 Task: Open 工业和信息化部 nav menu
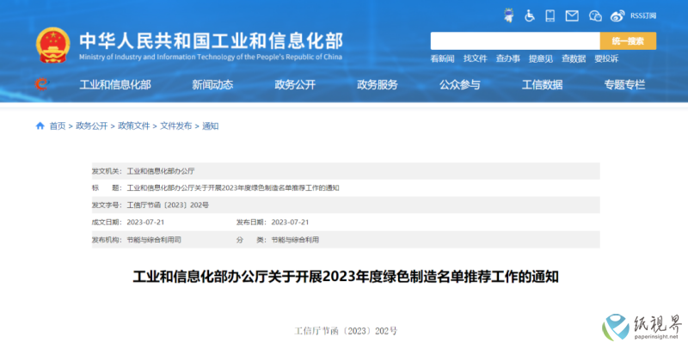[x=115, y=84]
